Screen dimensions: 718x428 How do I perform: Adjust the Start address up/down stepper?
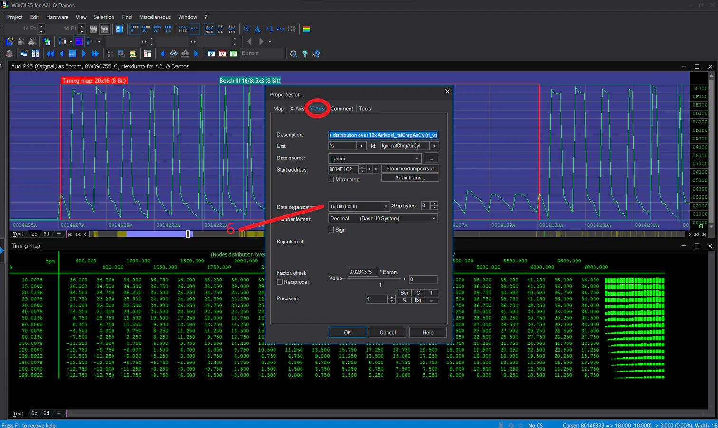point(362,169)
